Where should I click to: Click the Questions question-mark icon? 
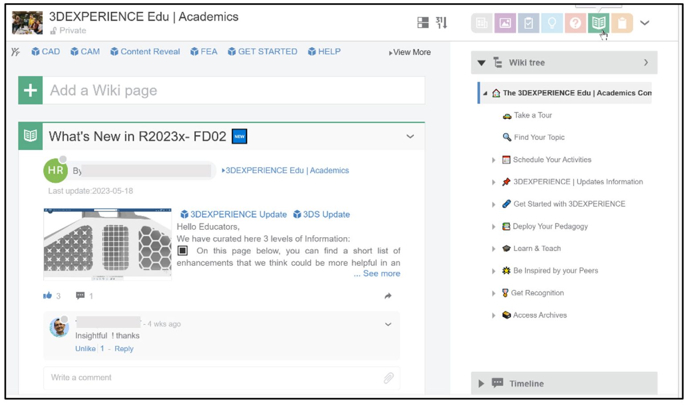(x=575, y=23)
